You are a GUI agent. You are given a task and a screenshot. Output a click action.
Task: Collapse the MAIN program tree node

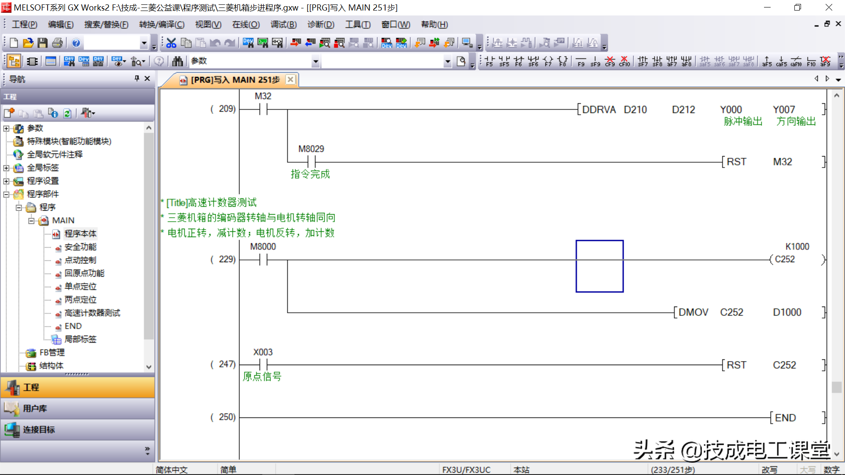[31, 220]
